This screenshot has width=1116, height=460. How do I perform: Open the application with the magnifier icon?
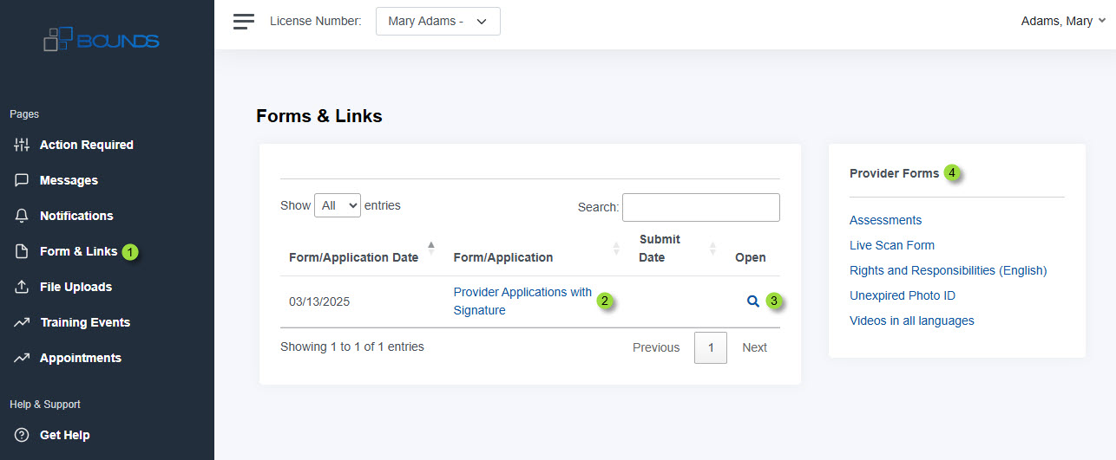tap(753, 301)
